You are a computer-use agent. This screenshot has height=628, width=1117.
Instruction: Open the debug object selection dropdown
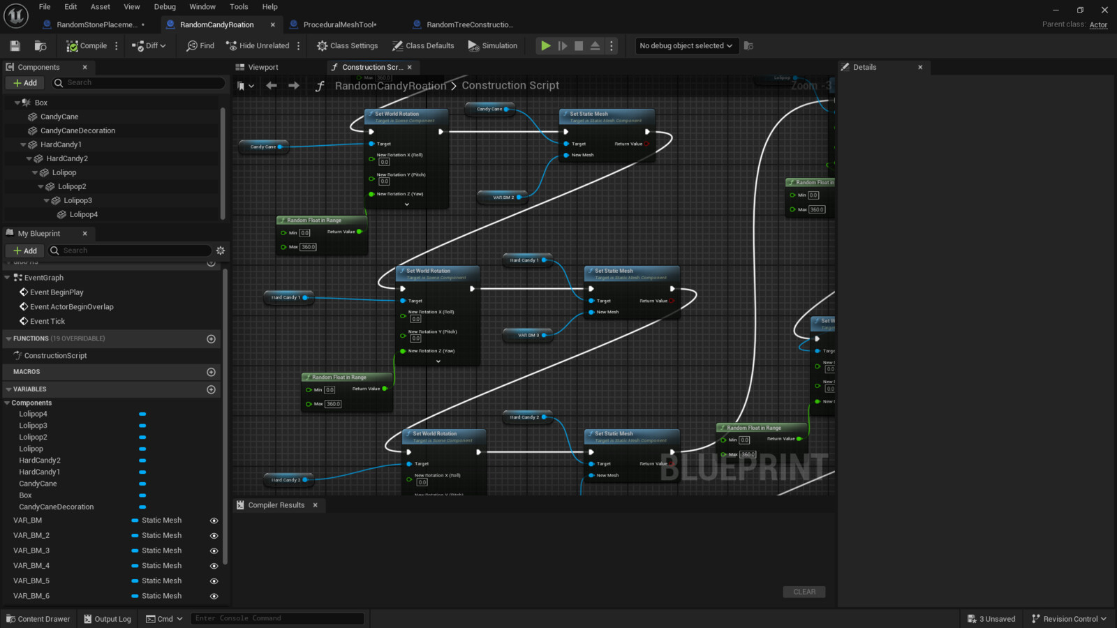(686, 46)
